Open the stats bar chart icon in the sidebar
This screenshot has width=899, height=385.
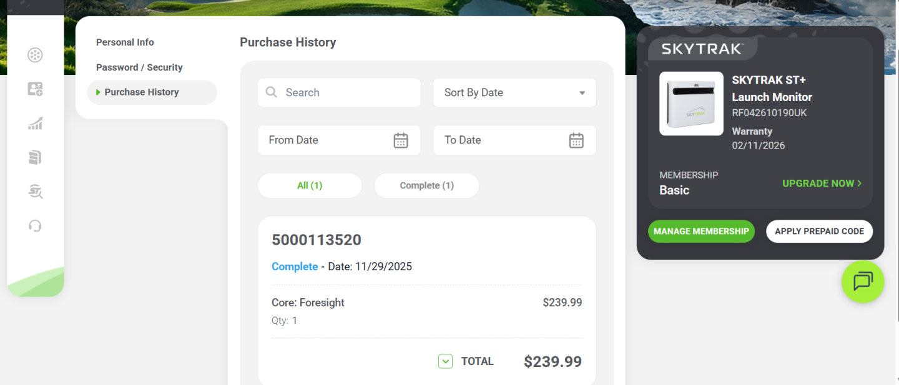pos(35,124)
